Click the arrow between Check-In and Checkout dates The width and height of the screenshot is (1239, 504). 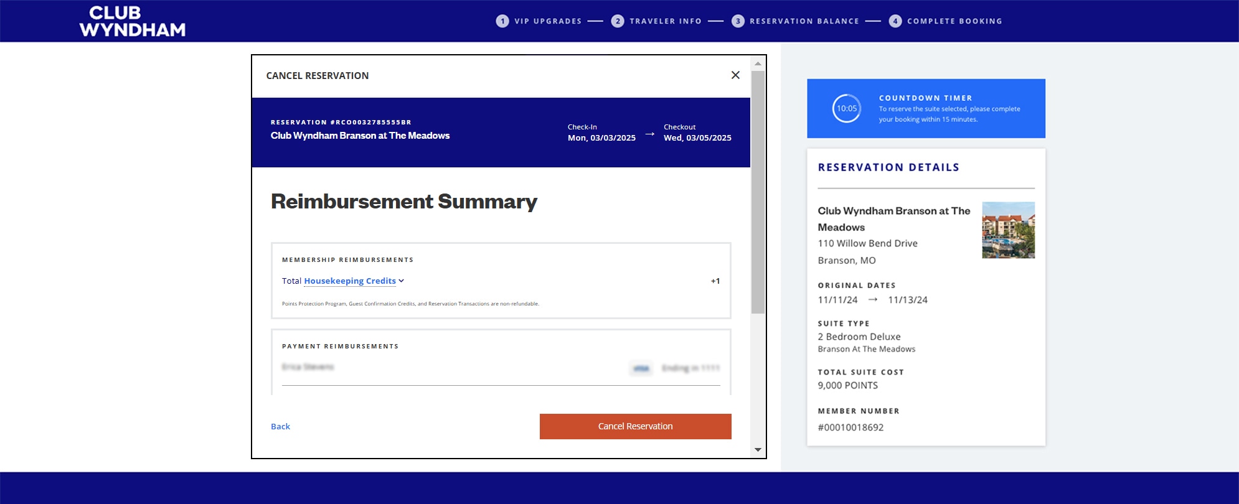pos(649,134)
